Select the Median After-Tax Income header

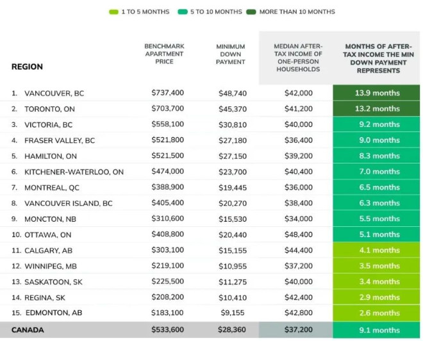(x=298, y=58)
